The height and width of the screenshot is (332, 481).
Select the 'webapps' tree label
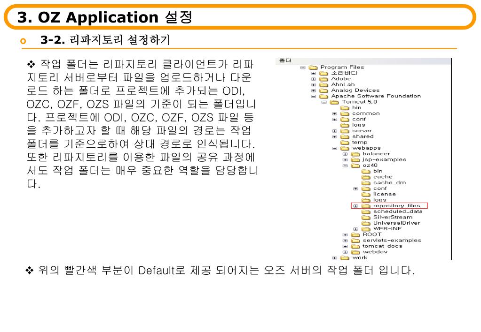pyautogui.click(x=366, y=148)
